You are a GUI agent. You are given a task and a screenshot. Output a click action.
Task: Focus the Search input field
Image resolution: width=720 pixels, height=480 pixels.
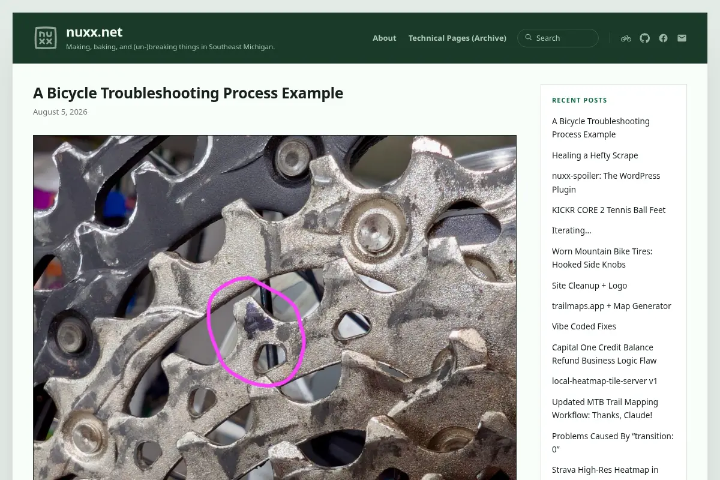coord(558,38)
